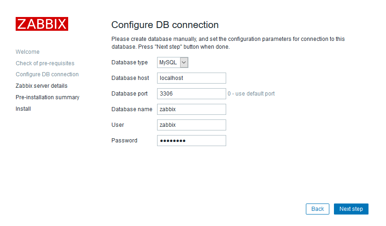Select Pre-installation summary in sidebar
Screen dimensions: 386x226
tap(47, 97)
